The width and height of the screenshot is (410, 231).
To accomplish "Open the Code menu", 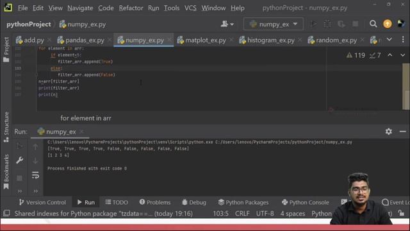I will pyautogui.click(x=106, y=8).
